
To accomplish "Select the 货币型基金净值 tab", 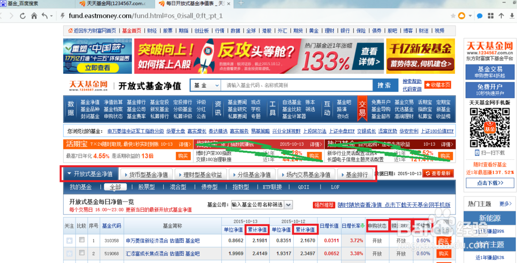I will (x=146, y=174).
